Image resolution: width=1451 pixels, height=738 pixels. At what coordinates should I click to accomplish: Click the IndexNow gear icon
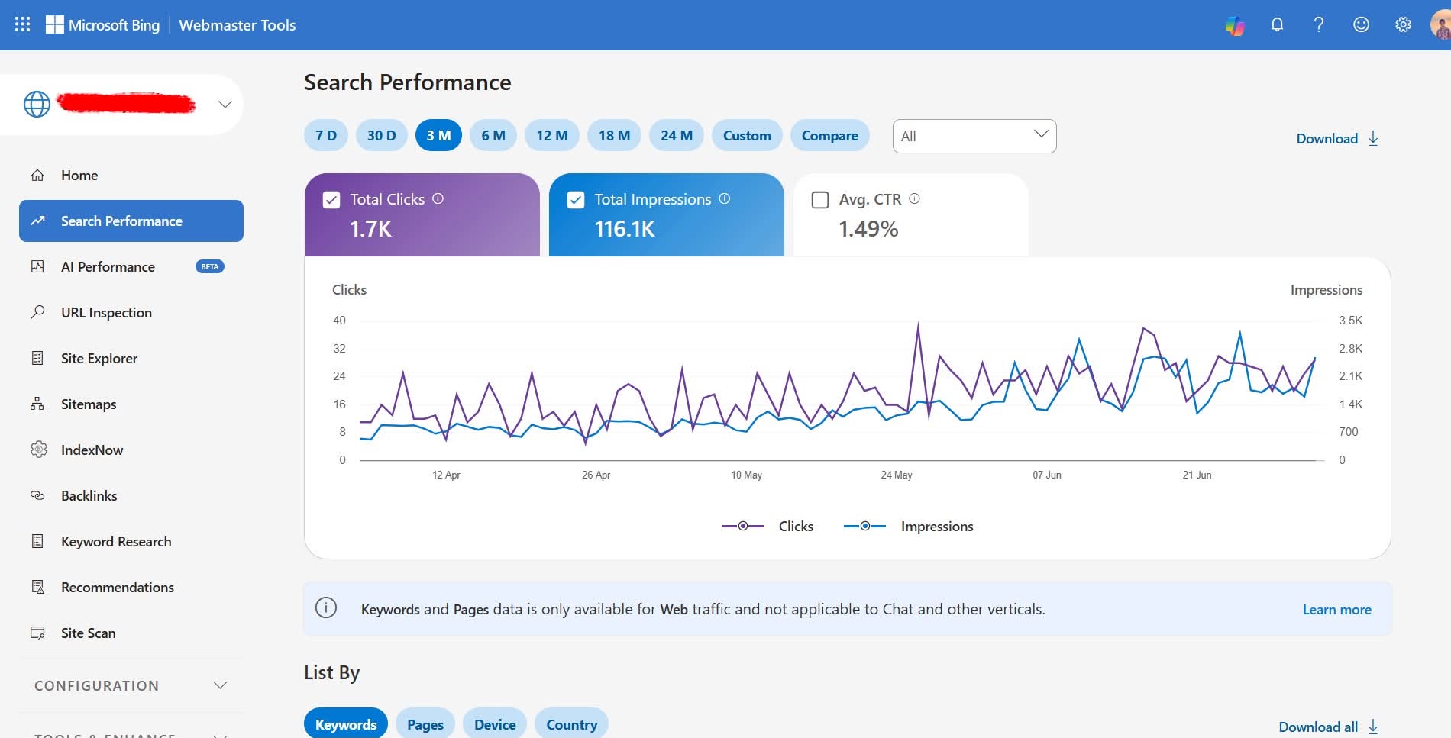click(38, 450)
